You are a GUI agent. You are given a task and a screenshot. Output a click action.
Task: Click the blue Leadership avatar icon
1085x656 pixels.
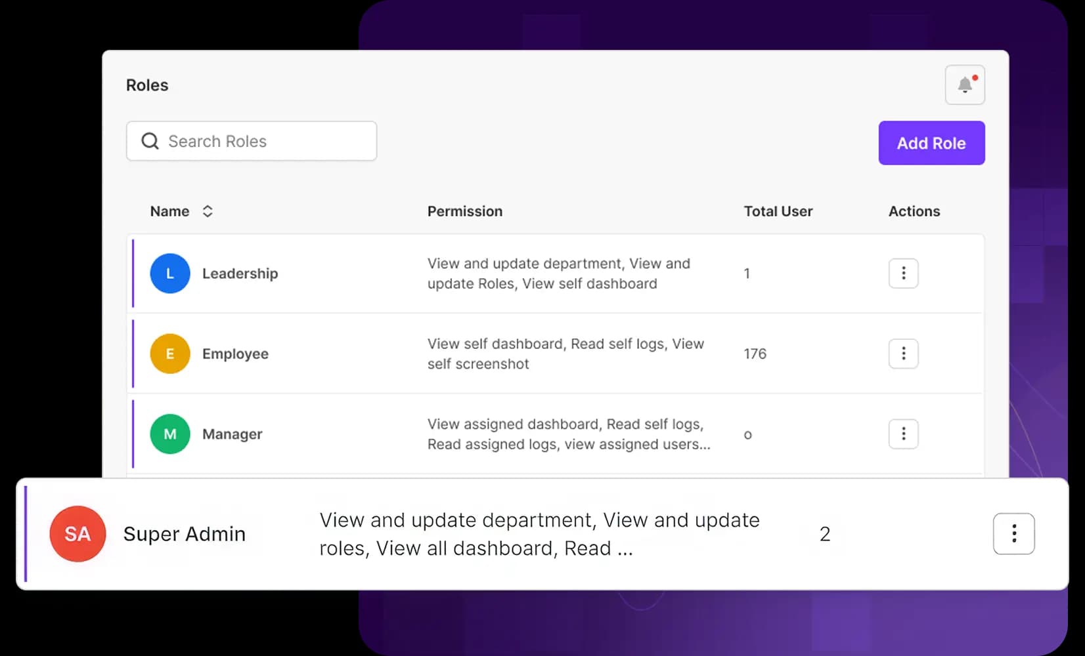pyautogui.click(x=170, y=274)
